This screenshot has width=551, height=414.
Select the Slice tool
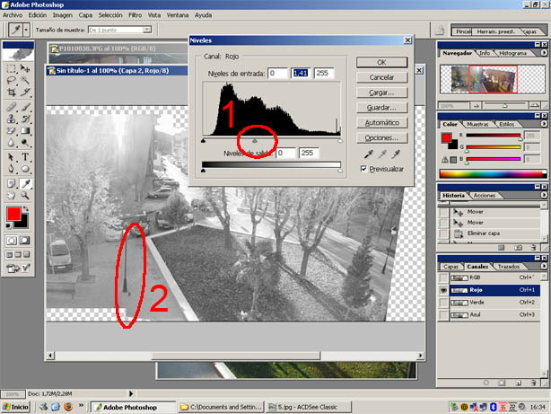[x=25, y=92]
